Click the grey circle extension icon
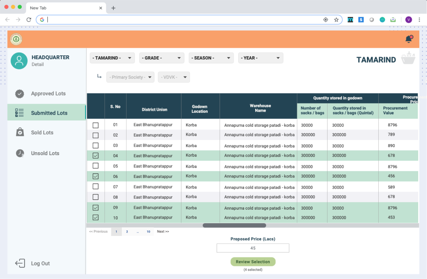The width and height of the screenshot is (427, 279). point(372,19)
